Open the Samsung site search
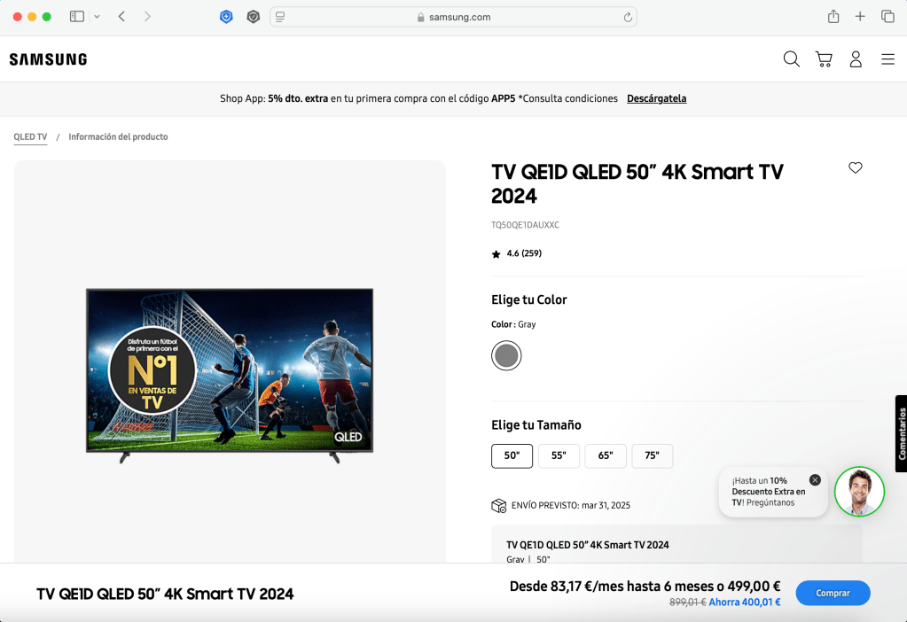Viewport: 907px width, 622px height. 791,59
